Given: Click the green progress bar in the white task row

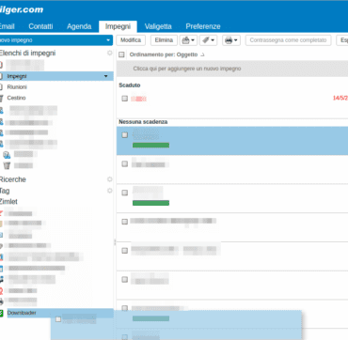Looking at the screenshot, I should click(x=150, y=203).
